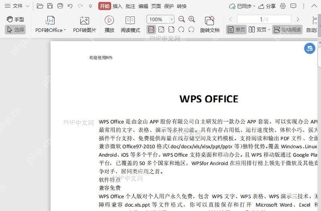Image resolution: width=321 pixels, height=211 pixels.
Task: Expand the 文件 dropdown arrow
Action: tap(27, 6)
